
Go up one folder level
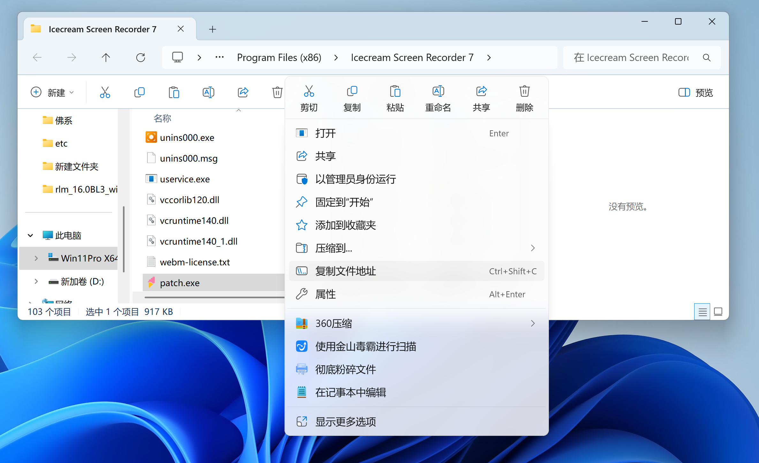106,57
